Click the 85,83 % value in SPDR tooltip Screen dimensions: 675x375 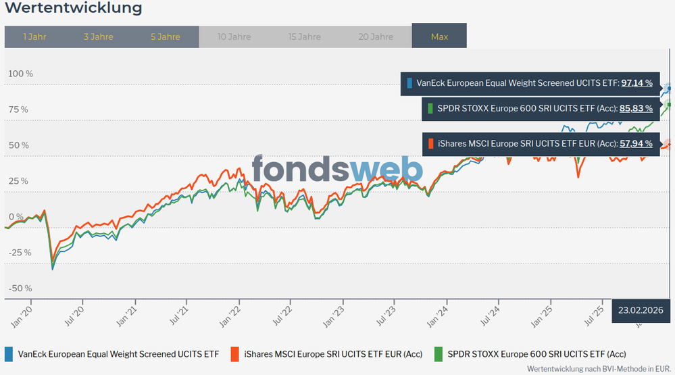coord(636,109)
